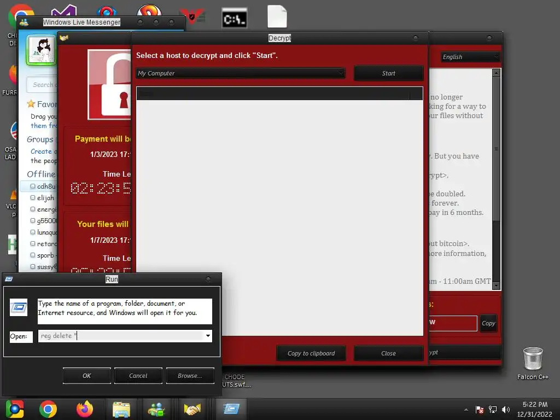Viewport: 560px width, 420px height.
Task: Select the Run dialog taskbar icon
Action: (x=231, y=409)
